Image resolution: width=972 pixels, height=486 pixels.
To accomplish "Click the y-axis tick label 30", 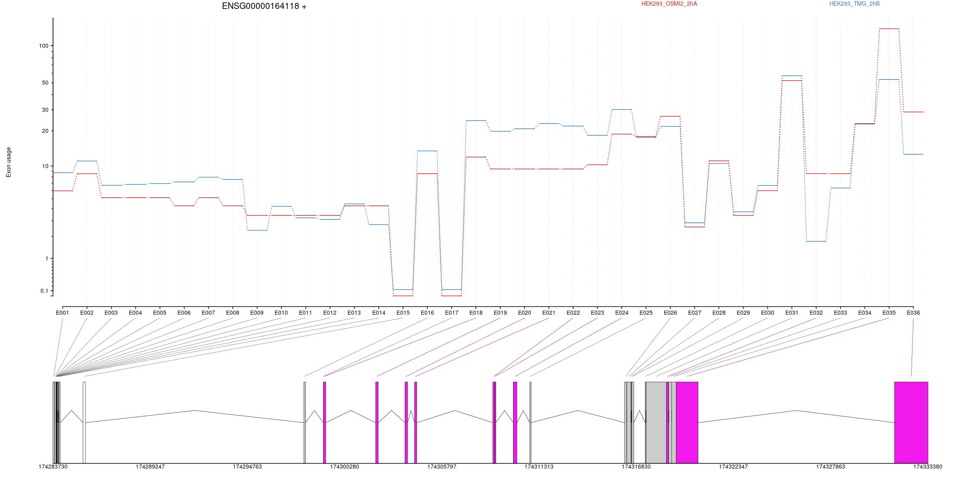I will [x=45, y=110].
